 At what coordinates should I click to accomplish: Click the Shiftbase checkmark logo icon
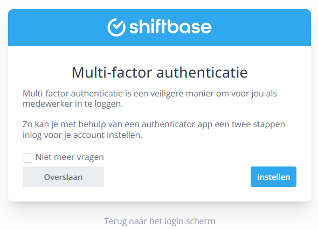(x=116, y=27)
